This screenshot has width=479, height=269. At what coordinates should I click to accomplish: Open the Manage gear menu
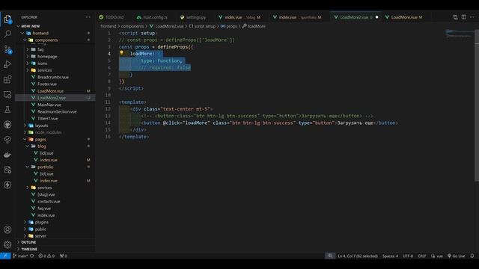7,244
